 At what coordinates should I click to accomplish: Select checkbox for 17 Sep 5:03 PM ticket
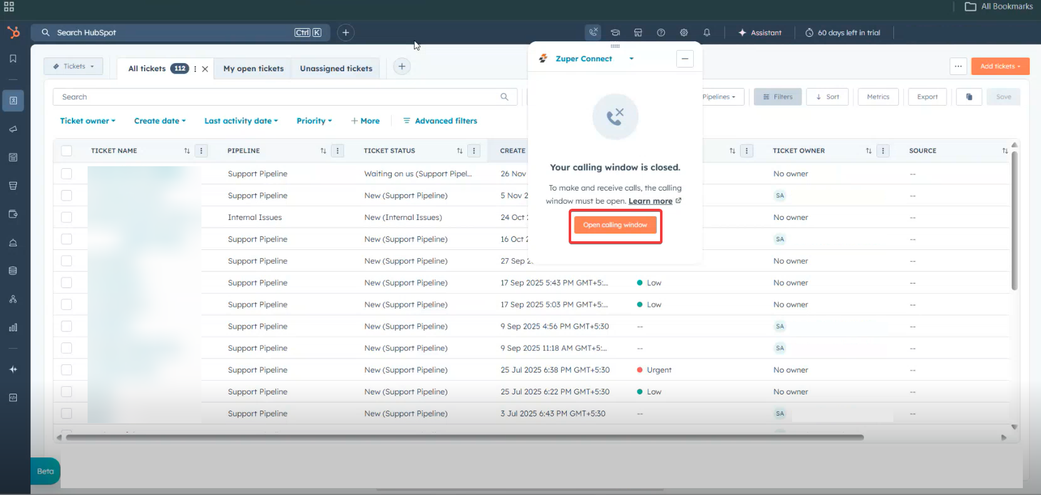pyautogui.click(x=67, y=304)
